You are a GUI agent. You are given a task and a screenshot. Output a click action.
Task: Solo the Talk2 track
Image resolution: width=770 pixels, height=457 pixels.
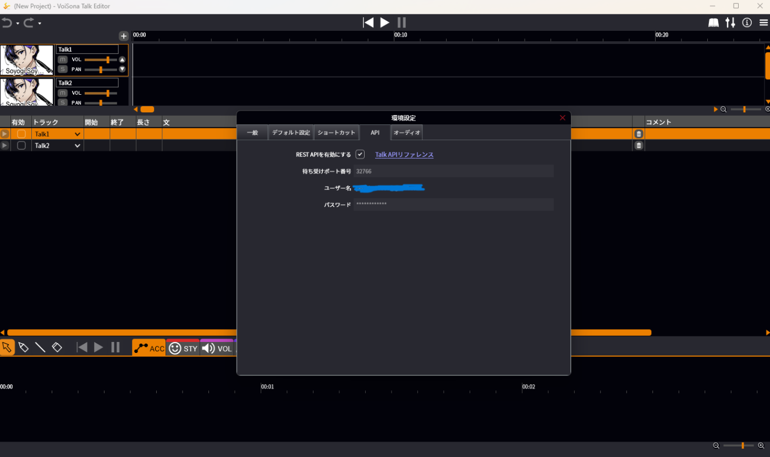(x=63, y=102)
